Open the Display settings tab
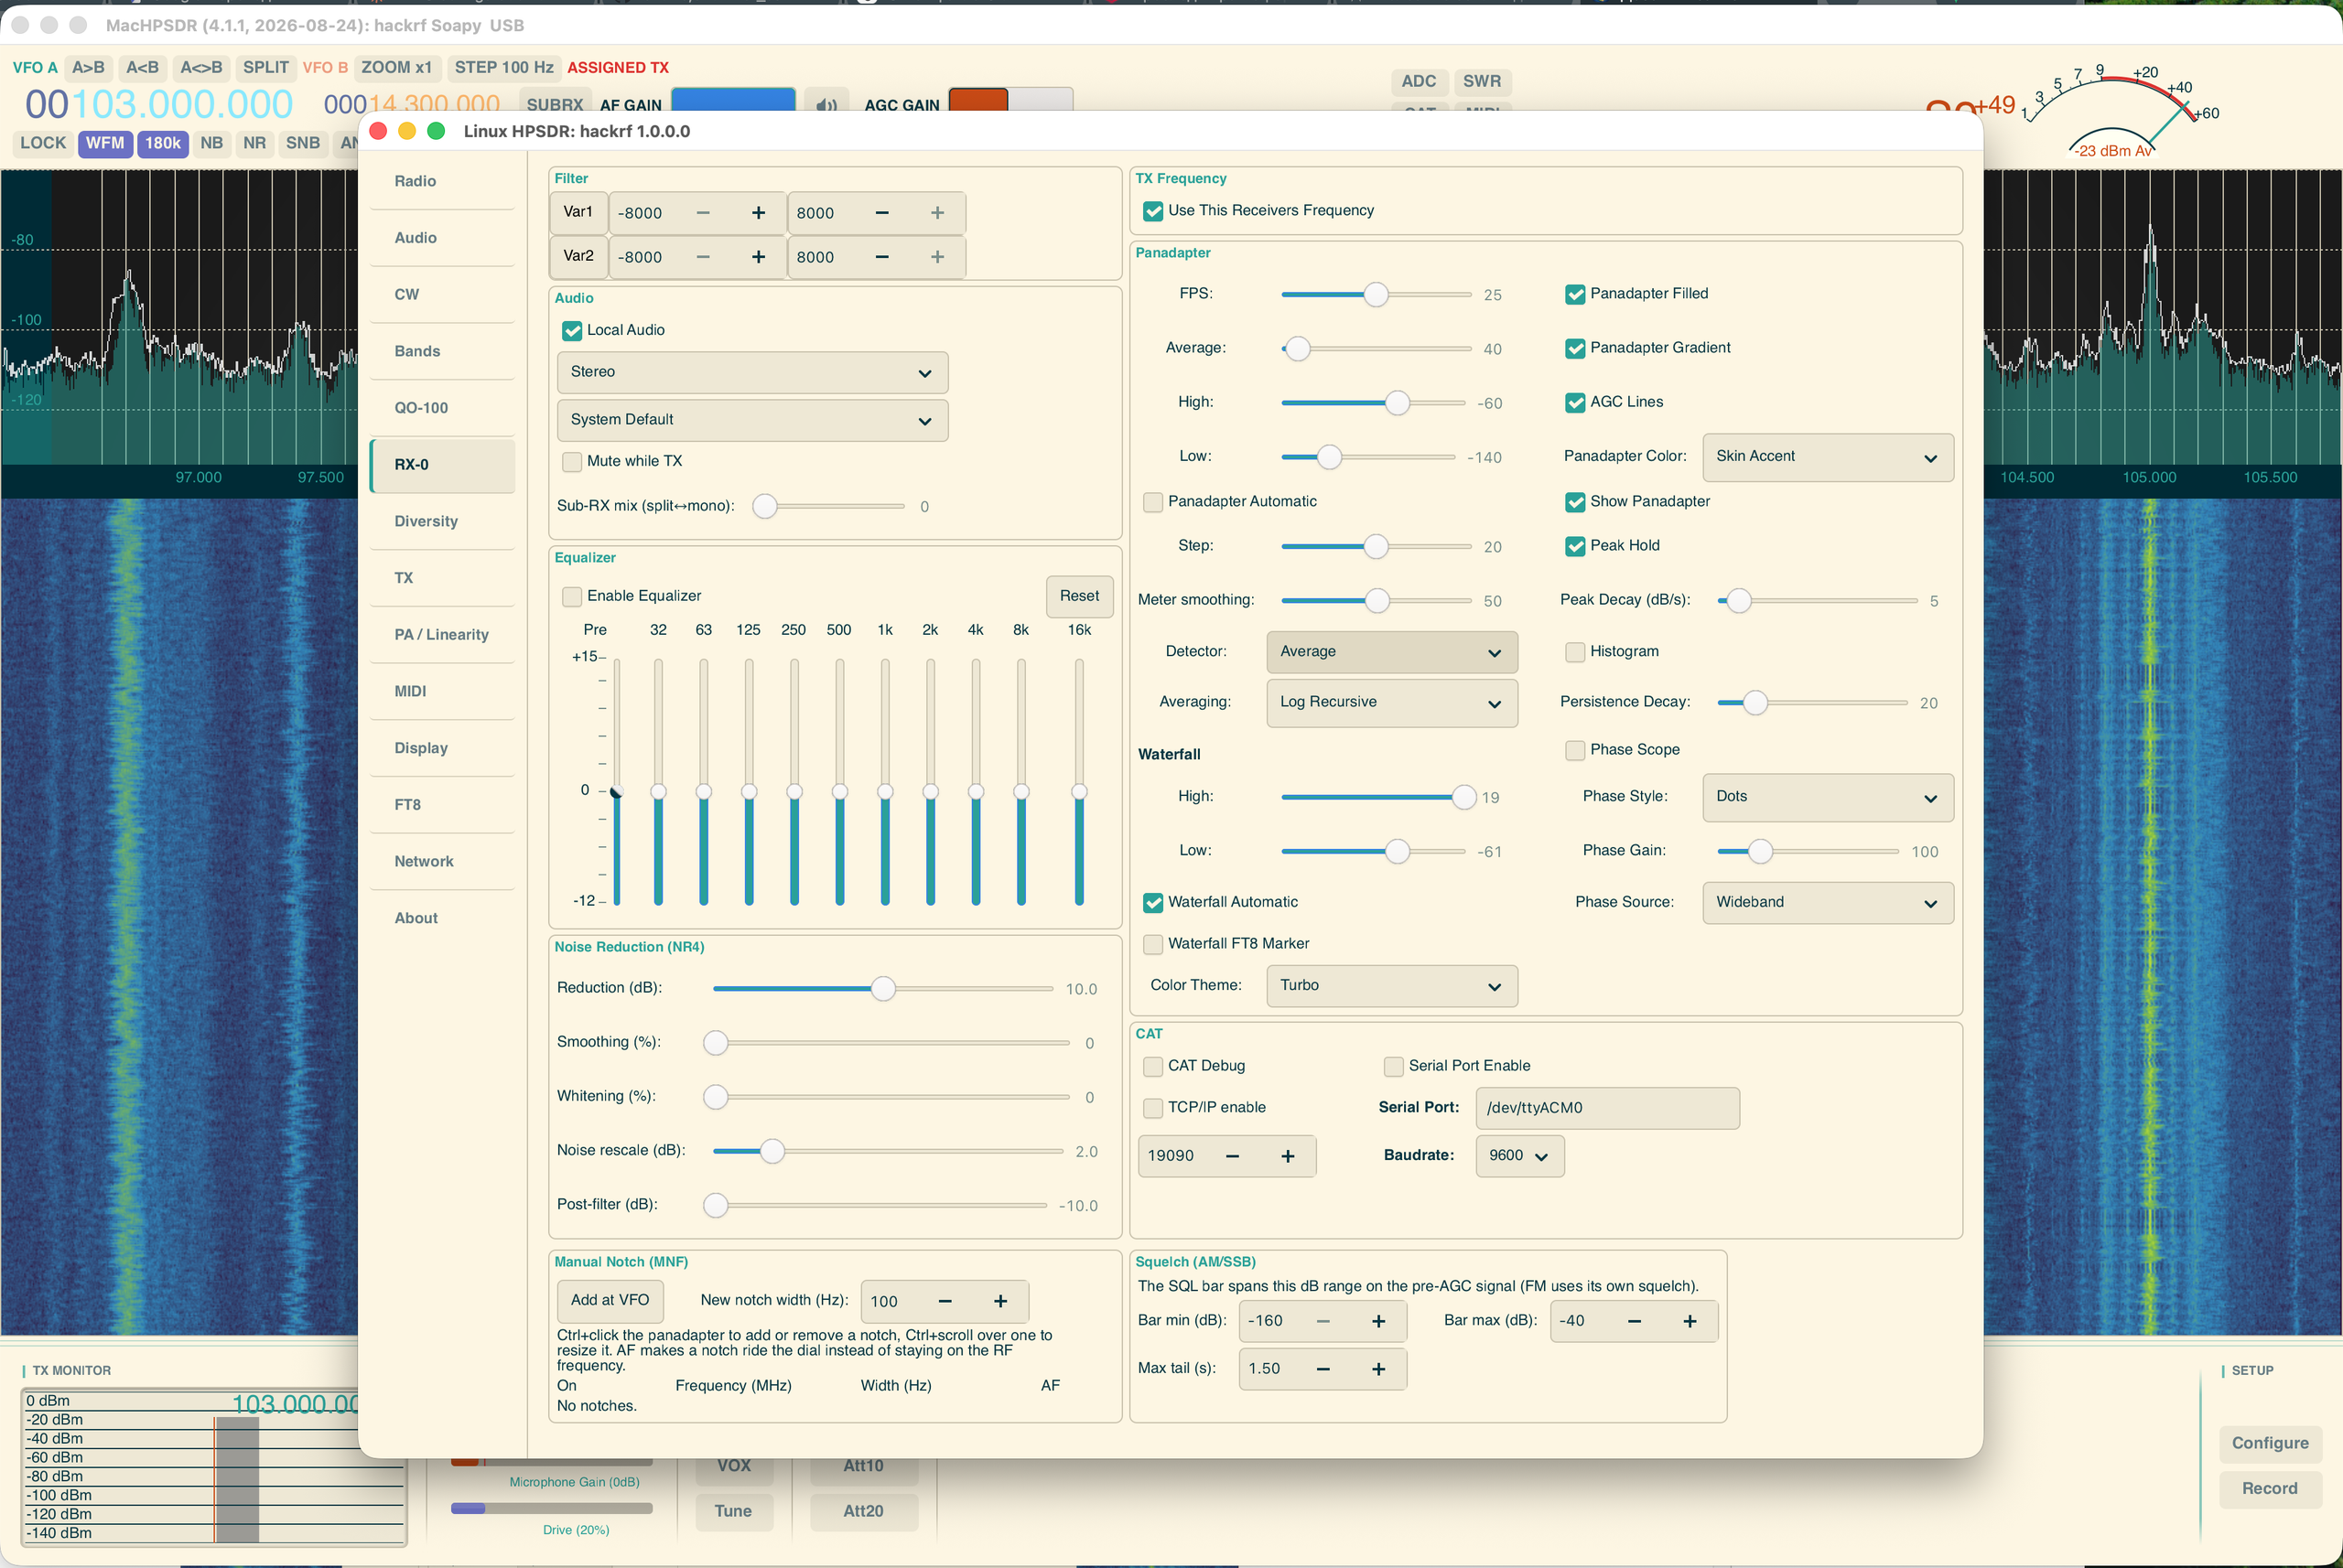The image size is (2343, 1568). click(442, 749)
